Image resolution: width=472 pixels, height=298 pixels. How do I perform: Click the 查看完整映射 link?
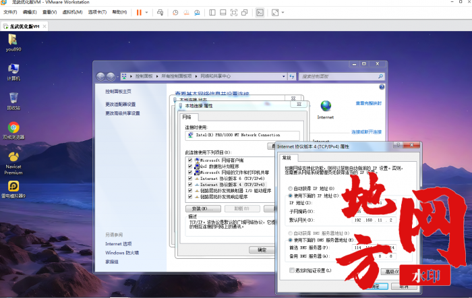[x=368, y=103]
